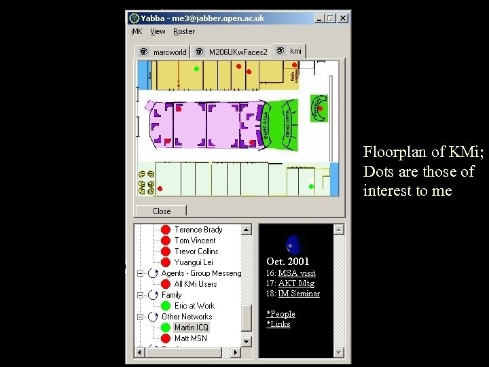489x367 pixels.
Task: Click the red dot by Public computers room
Action: click(x=294, y=65)
